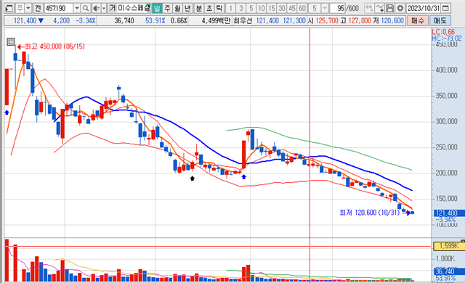Click the high price 127,000
The image size is (465, 283).
(x=360, y=21)
